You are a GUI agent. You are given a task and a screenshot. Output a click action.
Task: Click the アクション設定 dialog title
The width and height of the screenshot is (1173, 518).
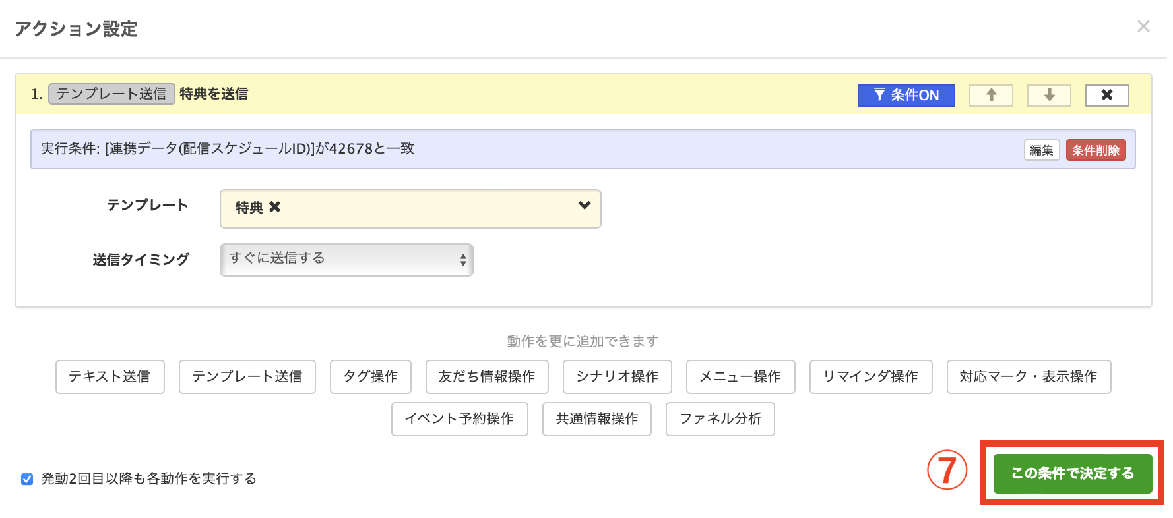tap(76, 29)
